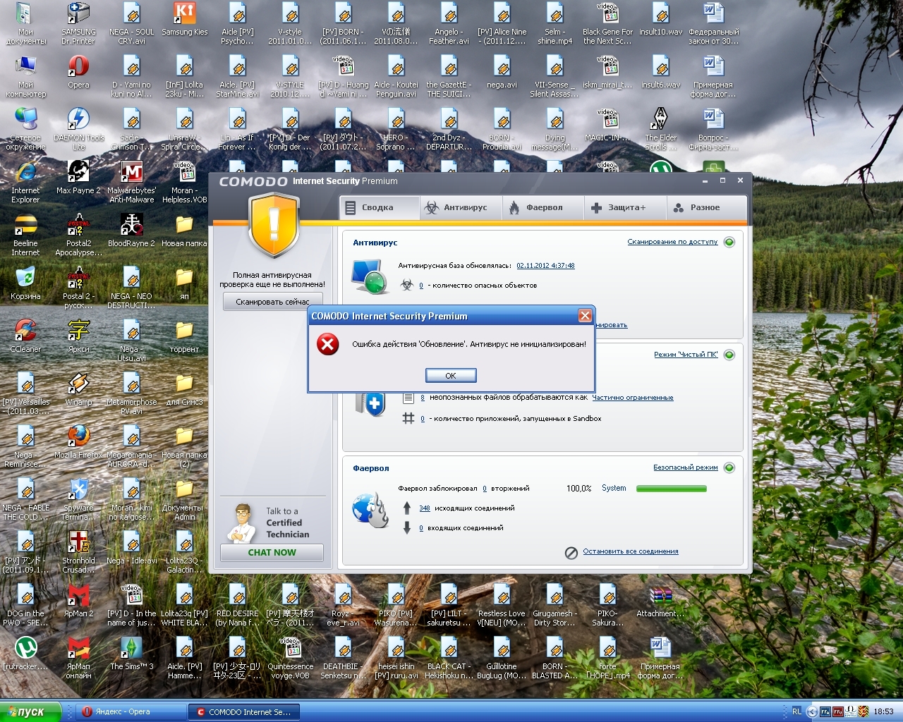Viewport: 903px width, 722px height.
Task: Click OK in the error dialog
Action: (451, 375)
